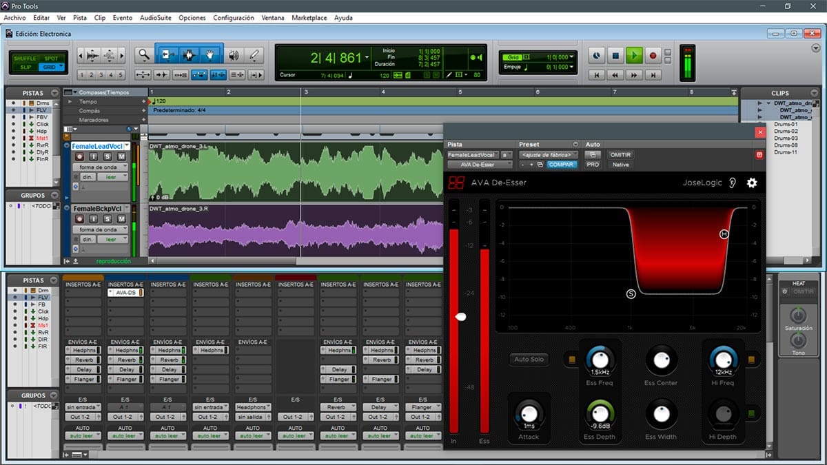Viewport: 827px width, 465px height.
Task: Select the Selector waveform tool
Action: pos(189,55)
